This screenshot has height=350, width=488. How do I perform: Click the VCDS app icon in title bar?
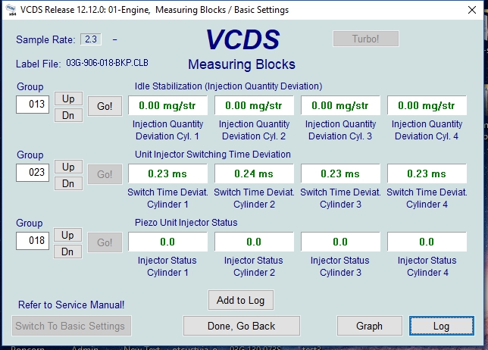(9, 10)
